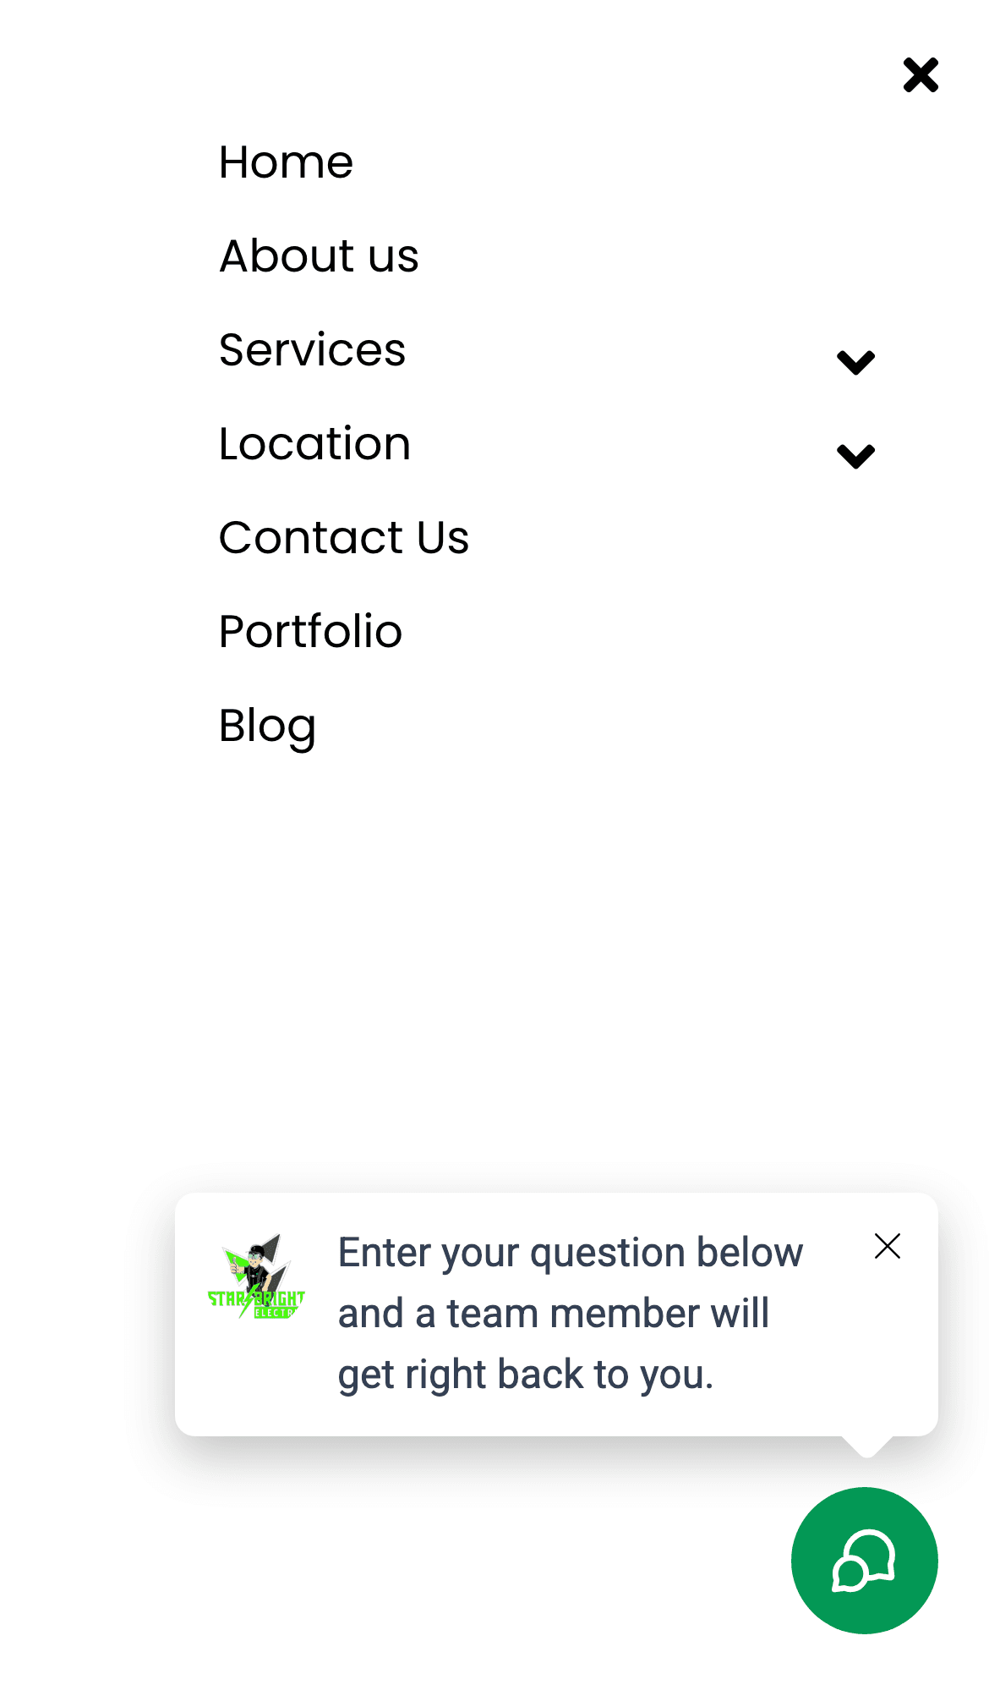Viewport: 989px width, 1685px height.
Task: Open the Portfolio page link
Action: point(310,632)
